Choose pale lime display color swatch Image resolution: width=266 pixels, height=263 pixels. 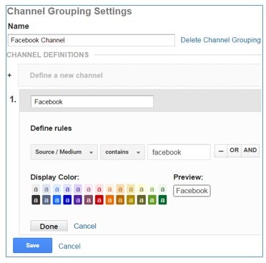[152, 189]
